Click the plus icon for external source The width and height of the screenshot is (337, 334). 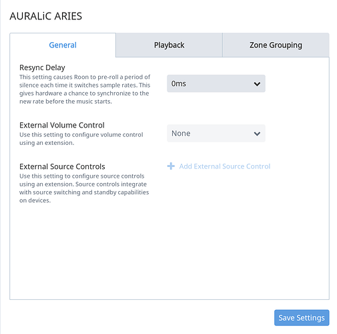tap(171, 166)
